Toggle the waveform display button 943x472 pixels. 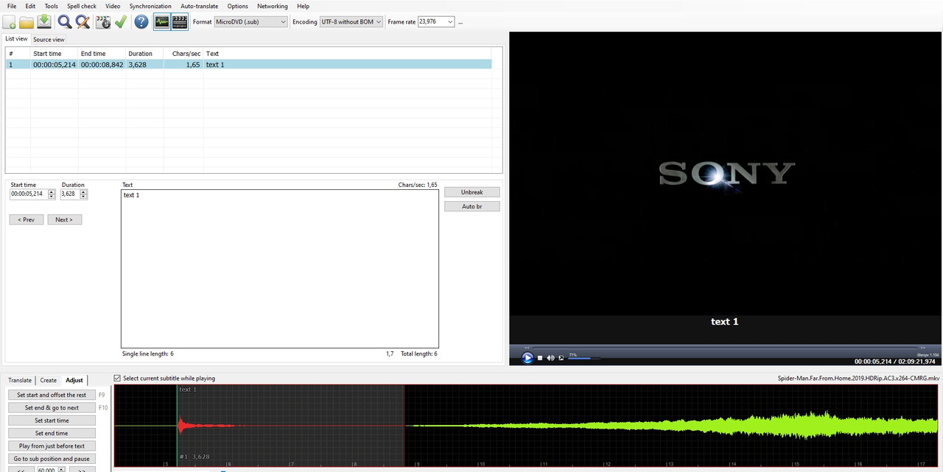click(x=162, y=22)
